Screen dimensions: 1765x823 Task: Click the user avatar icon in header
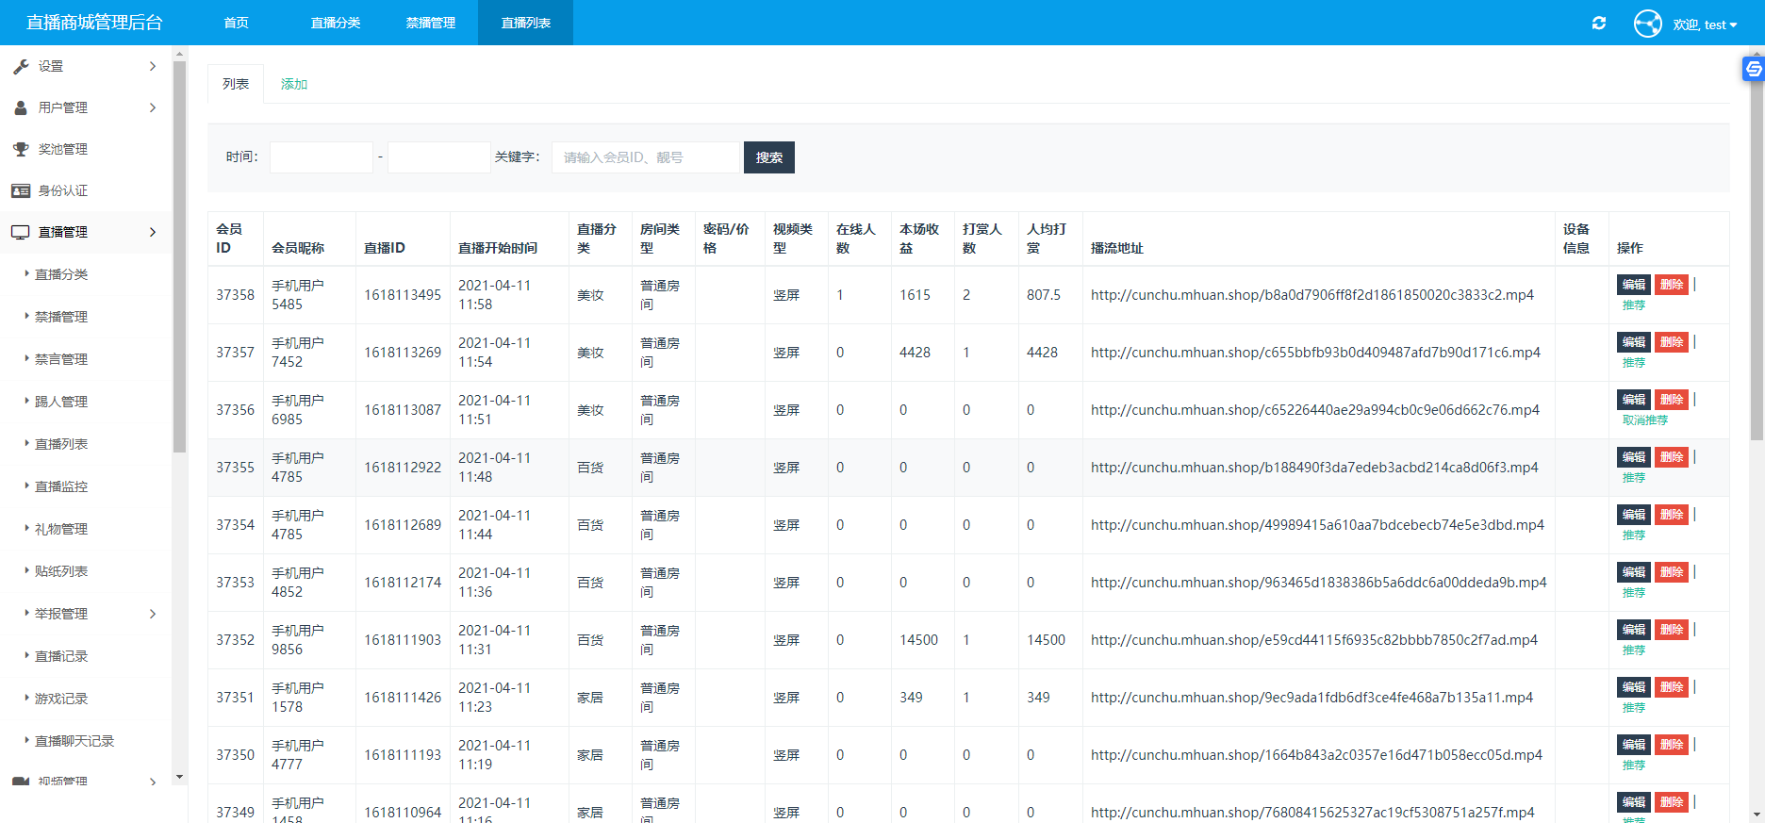click(1647, 24)
